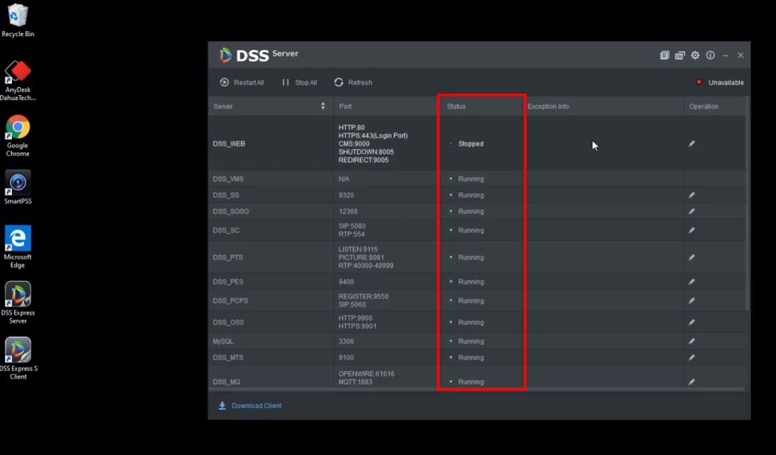Image resolution: width=776 pixels, height=455 pixels.
Task: Select the DSS_PCPS server name
Action: (230, 301)
